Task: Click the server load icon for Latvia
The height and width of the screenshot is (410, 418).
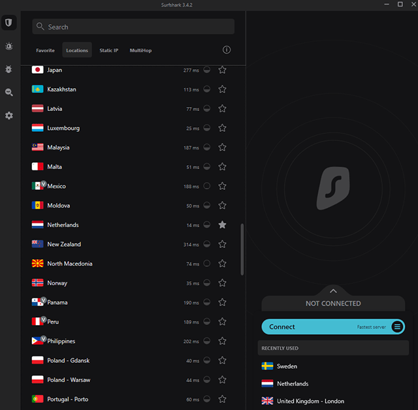Action: (x=206, y=108)
